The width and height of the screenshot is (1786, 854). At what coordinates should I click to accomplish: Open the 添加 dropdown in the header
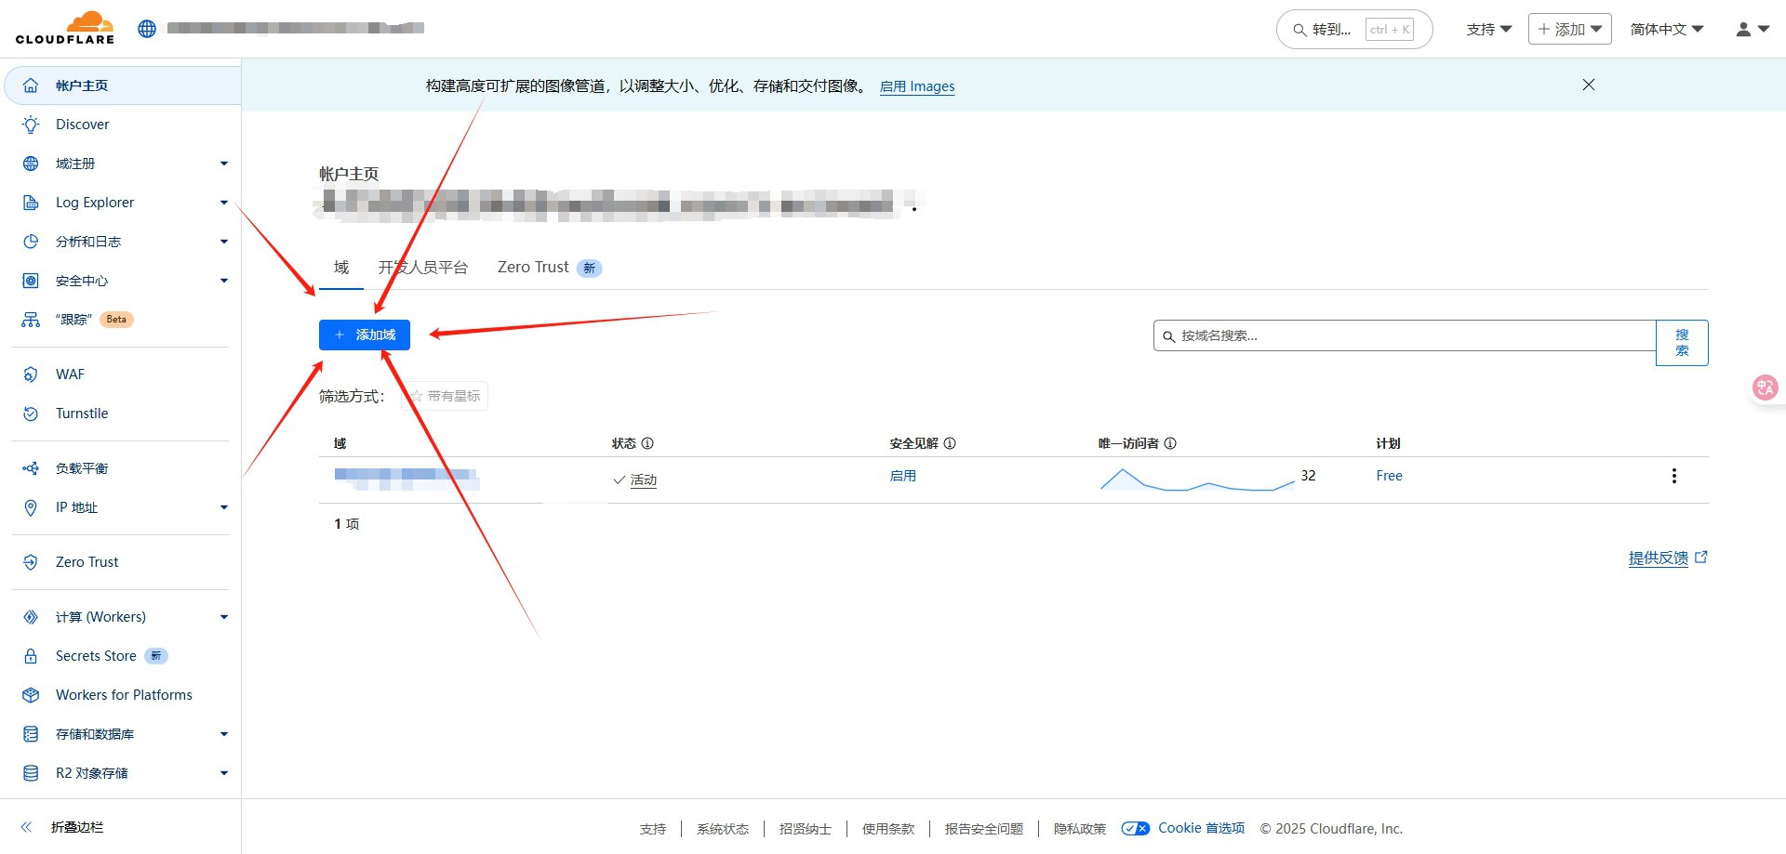(x=1569, y=30)
